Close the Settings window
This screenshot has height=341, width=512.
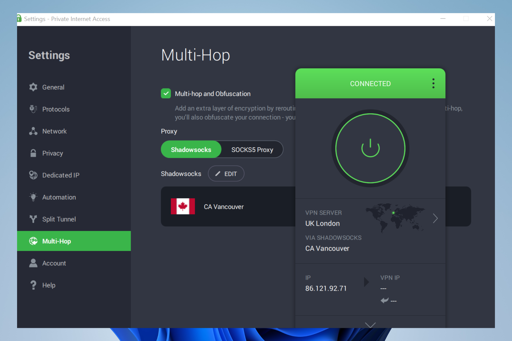490,19
